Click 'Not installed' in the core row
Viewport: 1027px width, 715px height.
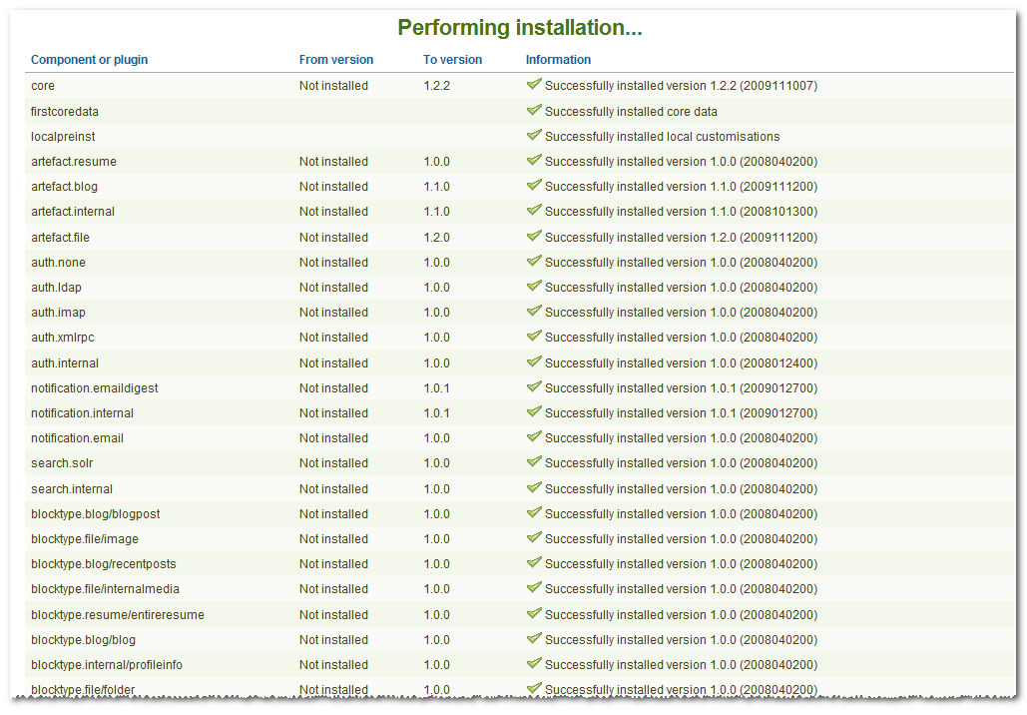coord(333,86)
